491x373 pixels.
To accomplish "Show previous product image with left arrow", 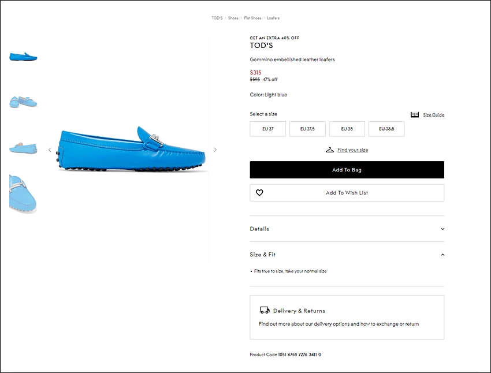I will tap(50, 150).
